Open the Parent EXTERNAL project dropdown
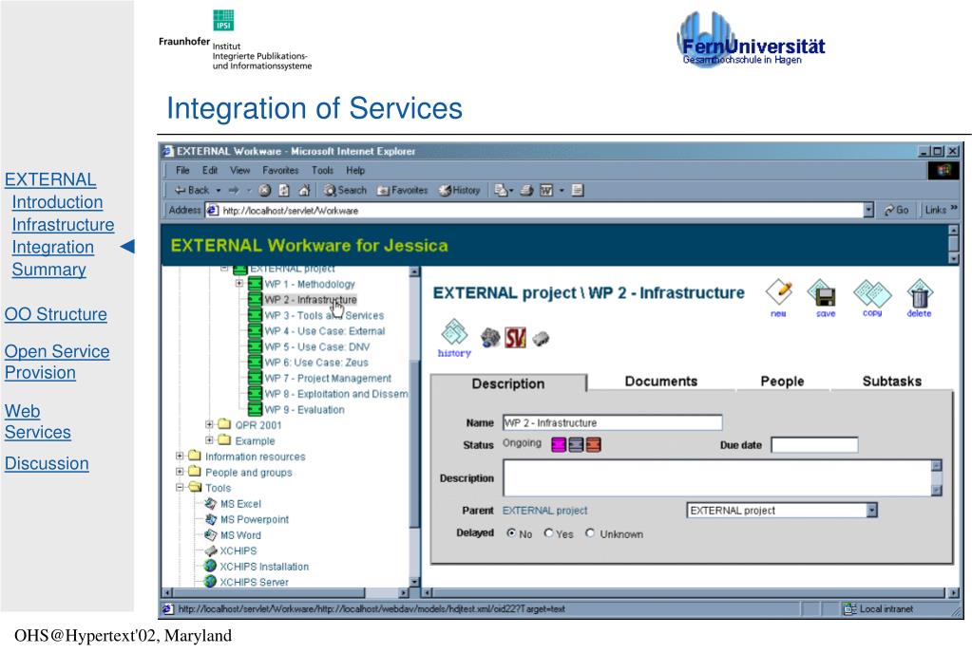The height and width of the screenshot is (672, 972). [872, 511]
